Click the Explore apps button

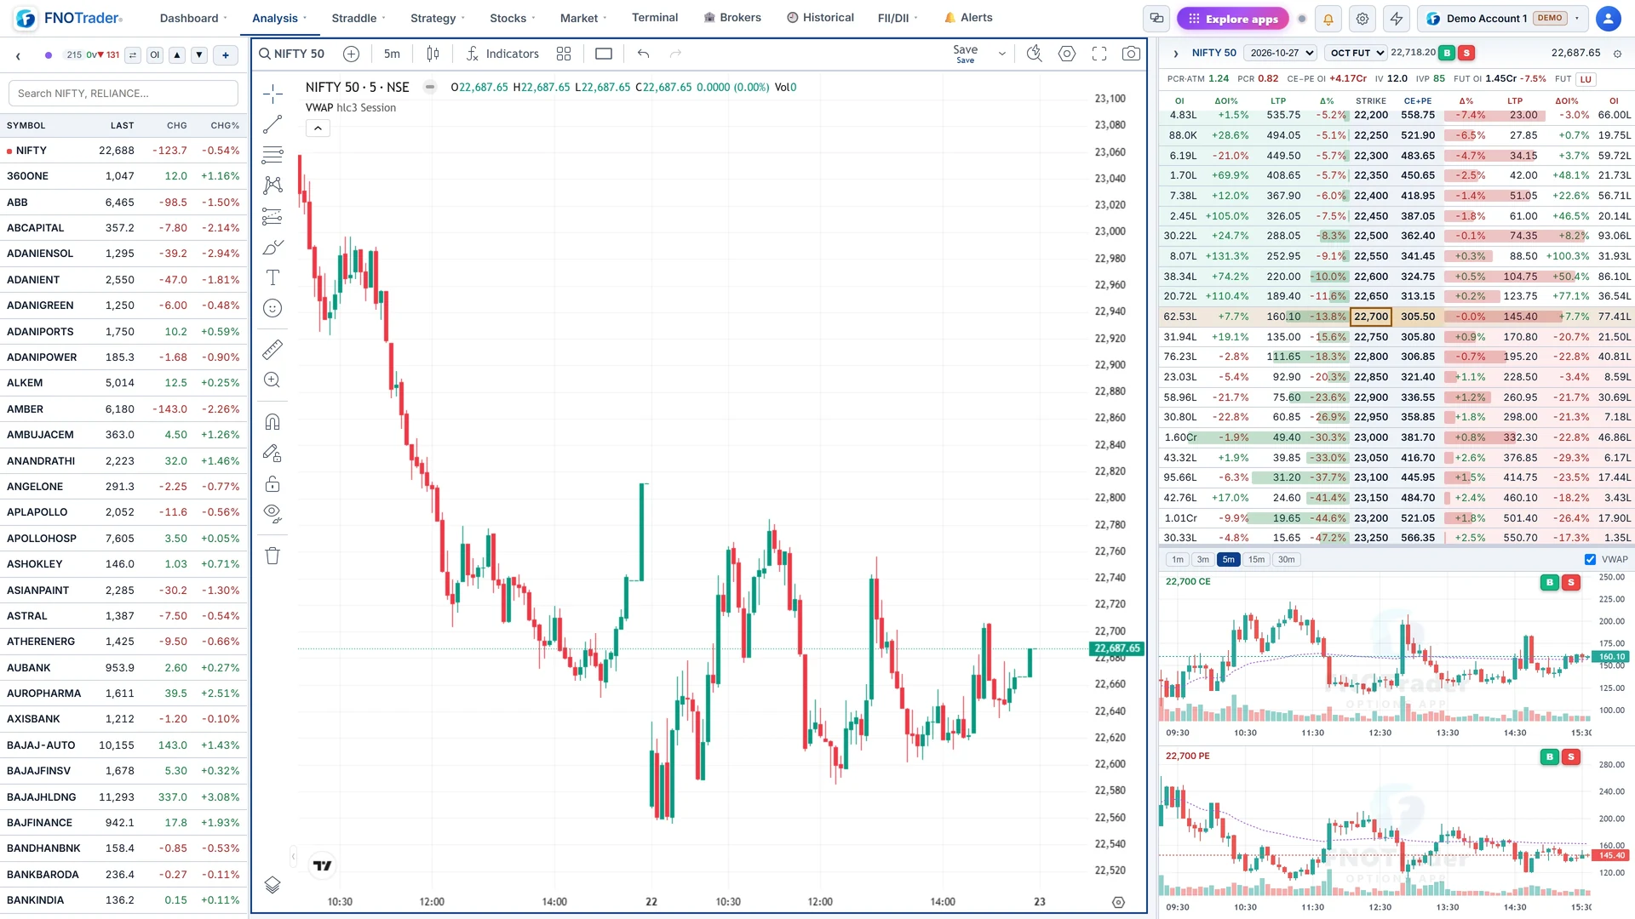click(x=1232, y=19)
